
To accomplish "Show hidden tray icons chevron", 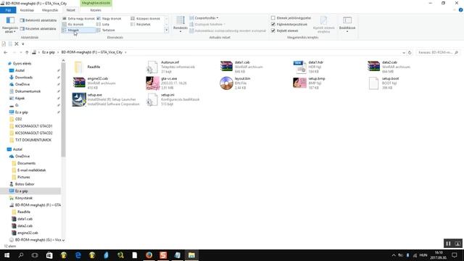I will (x=393, y=255).
